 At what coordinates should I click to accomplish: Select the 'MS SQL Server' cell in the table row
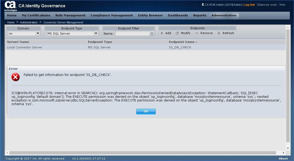[99, 47]
